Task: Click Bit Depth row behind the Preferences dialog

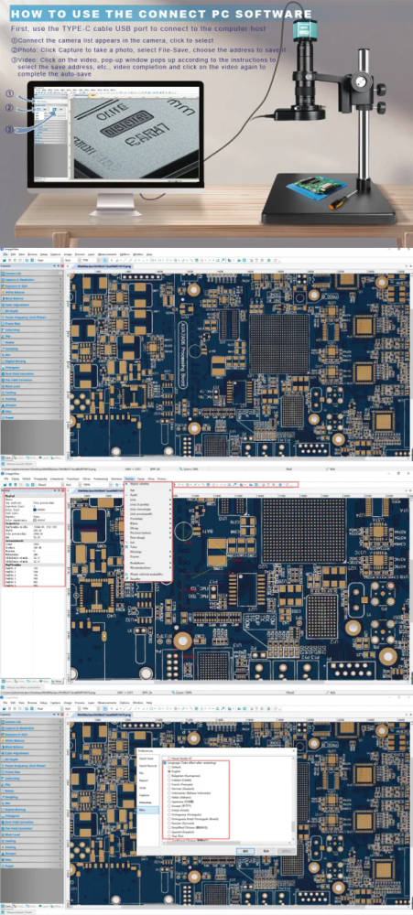Action: point(31,759)
